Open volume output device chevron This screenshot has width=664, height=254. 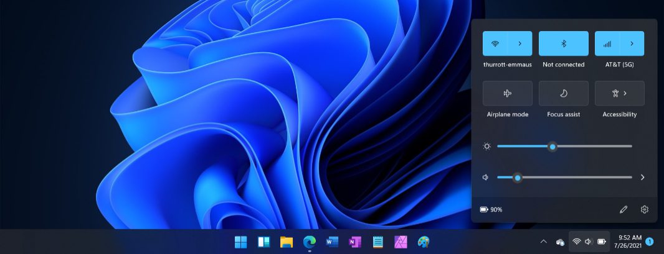coord(642,177)
